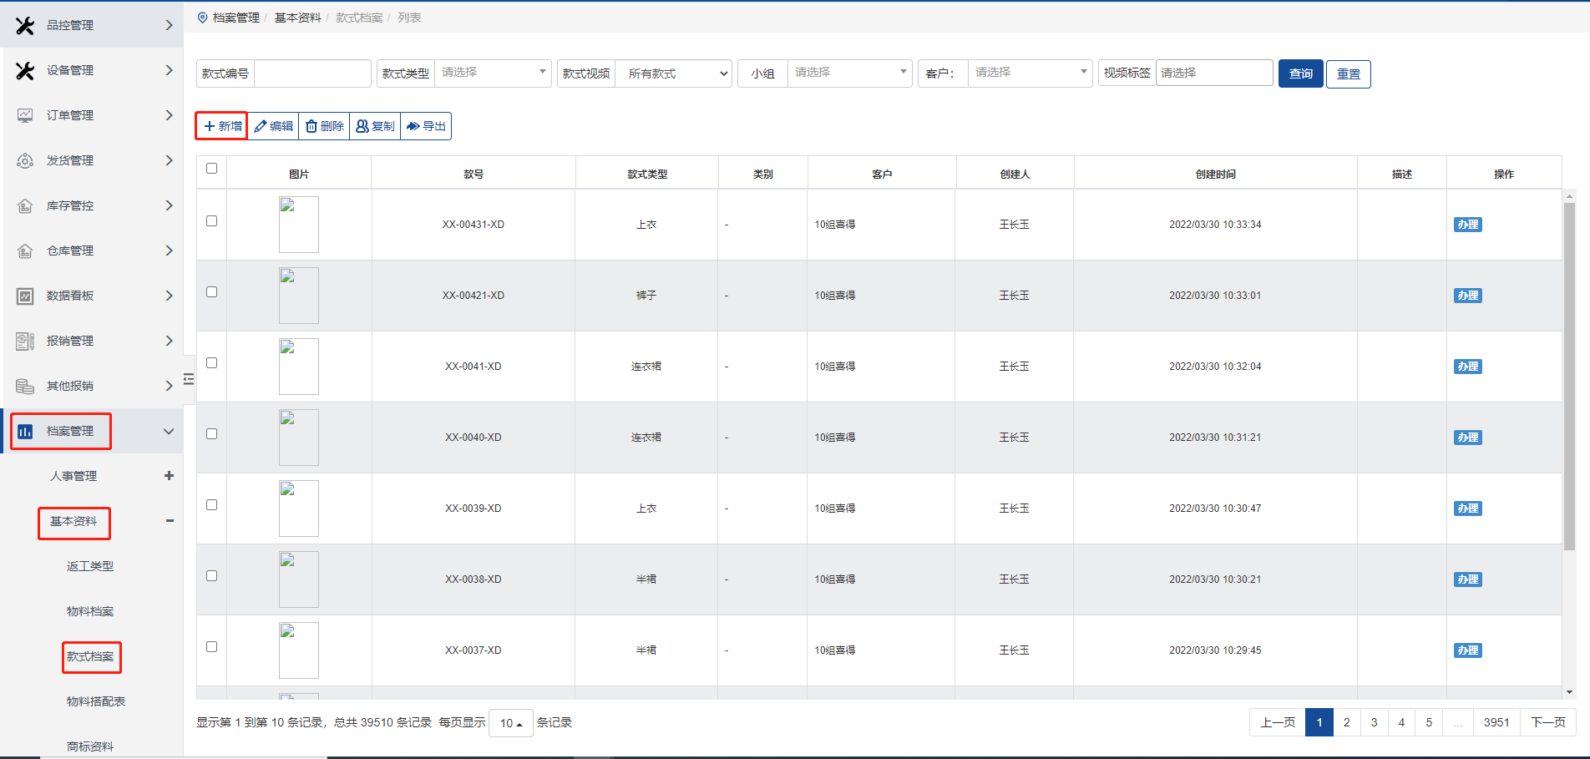Click the 品控管理 wrench icon in sidebar
Image resolution: width=1590 pixels, height=759 pixels.
tap(25, 26)
